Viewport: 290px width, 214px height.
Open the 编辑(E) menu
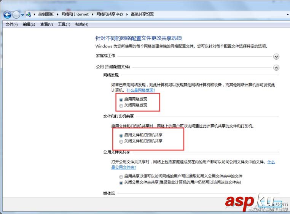(29, 24)
